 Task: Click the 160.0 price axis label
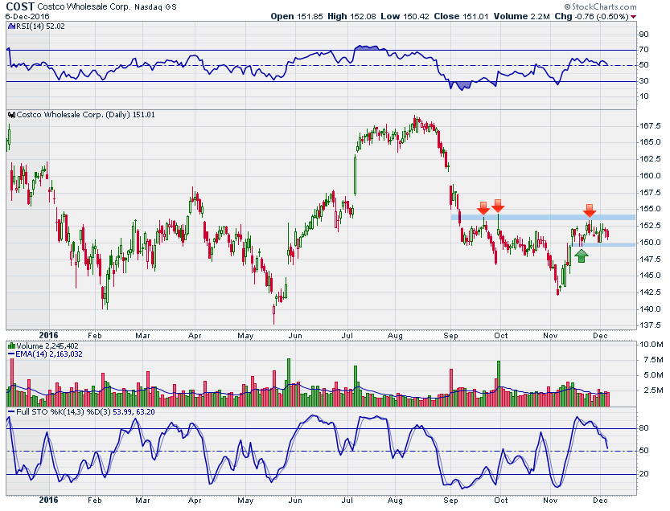point(650,176)
